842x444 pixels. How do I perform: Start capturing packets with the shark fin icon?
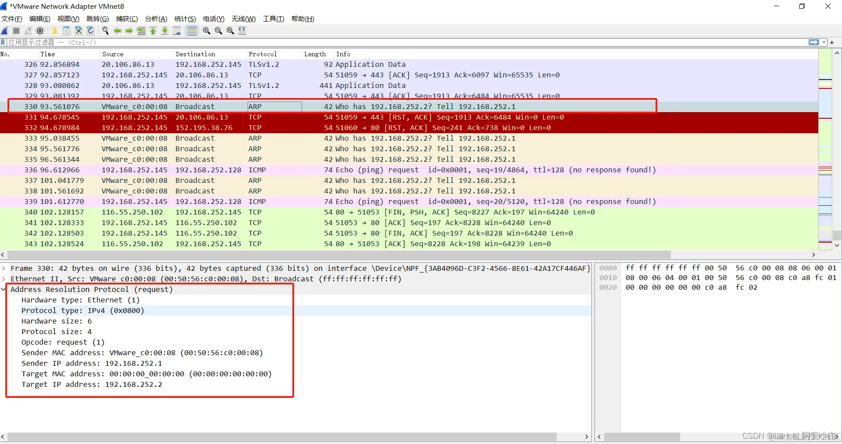5,31
